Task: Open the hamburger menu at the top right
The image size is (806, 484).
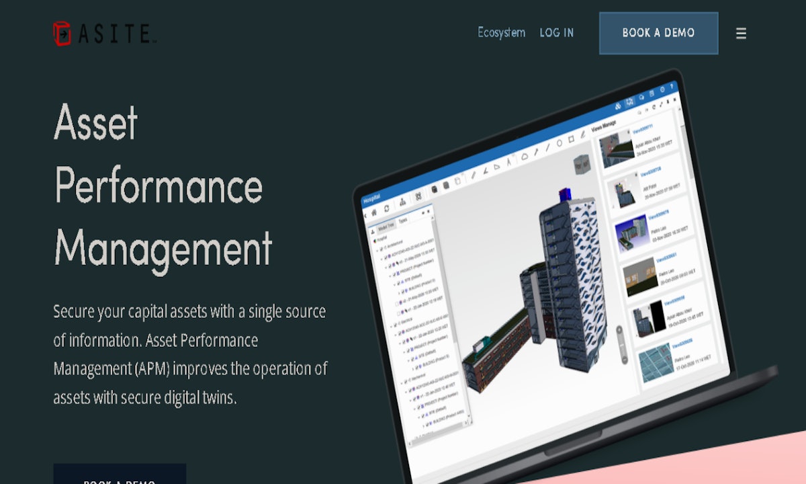Action: tap(741, 33)
